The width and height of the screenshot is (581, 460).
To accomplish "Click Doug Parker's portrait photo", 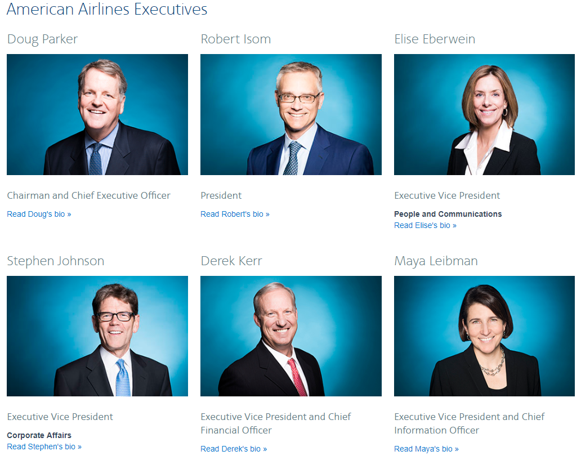I will (x=97, y=114).
